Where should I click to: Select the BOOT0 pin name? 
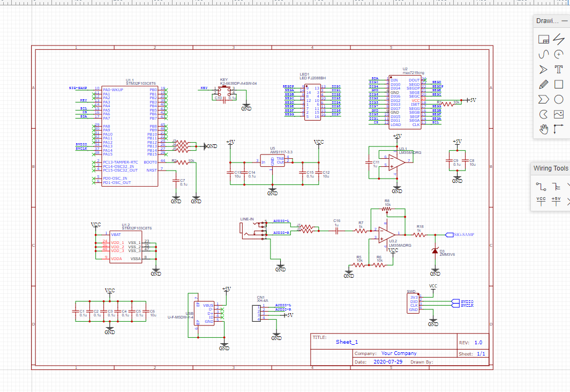tap(150, 162)
